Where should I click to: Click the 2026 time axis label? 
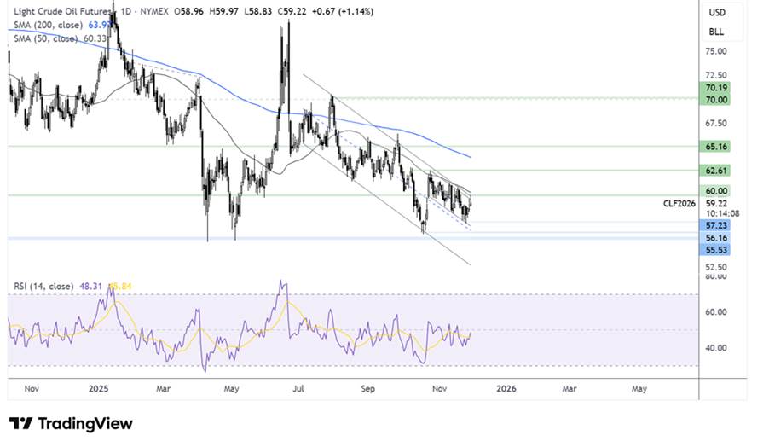506,389
